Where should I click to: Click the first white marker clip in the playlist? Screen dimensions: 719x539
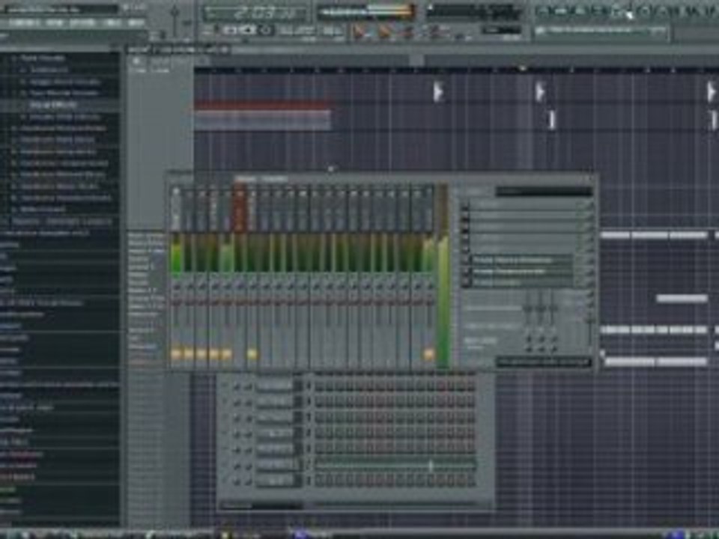tap(438, 91)
